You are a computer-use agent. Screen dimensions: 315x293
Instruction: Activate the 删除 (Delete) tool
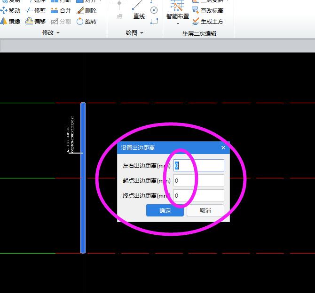pos(87,10)
